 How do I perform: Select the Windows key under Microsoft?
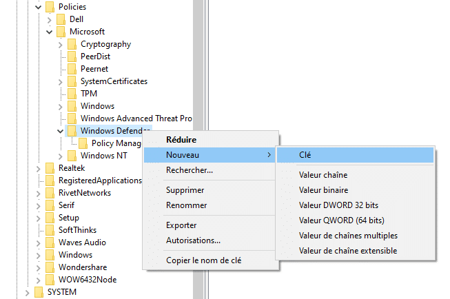tap(97, 106)
